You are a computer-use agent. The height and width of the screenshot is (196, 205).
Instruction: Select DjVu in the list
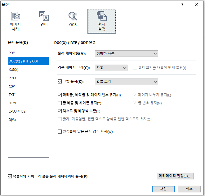click(29, 120)
